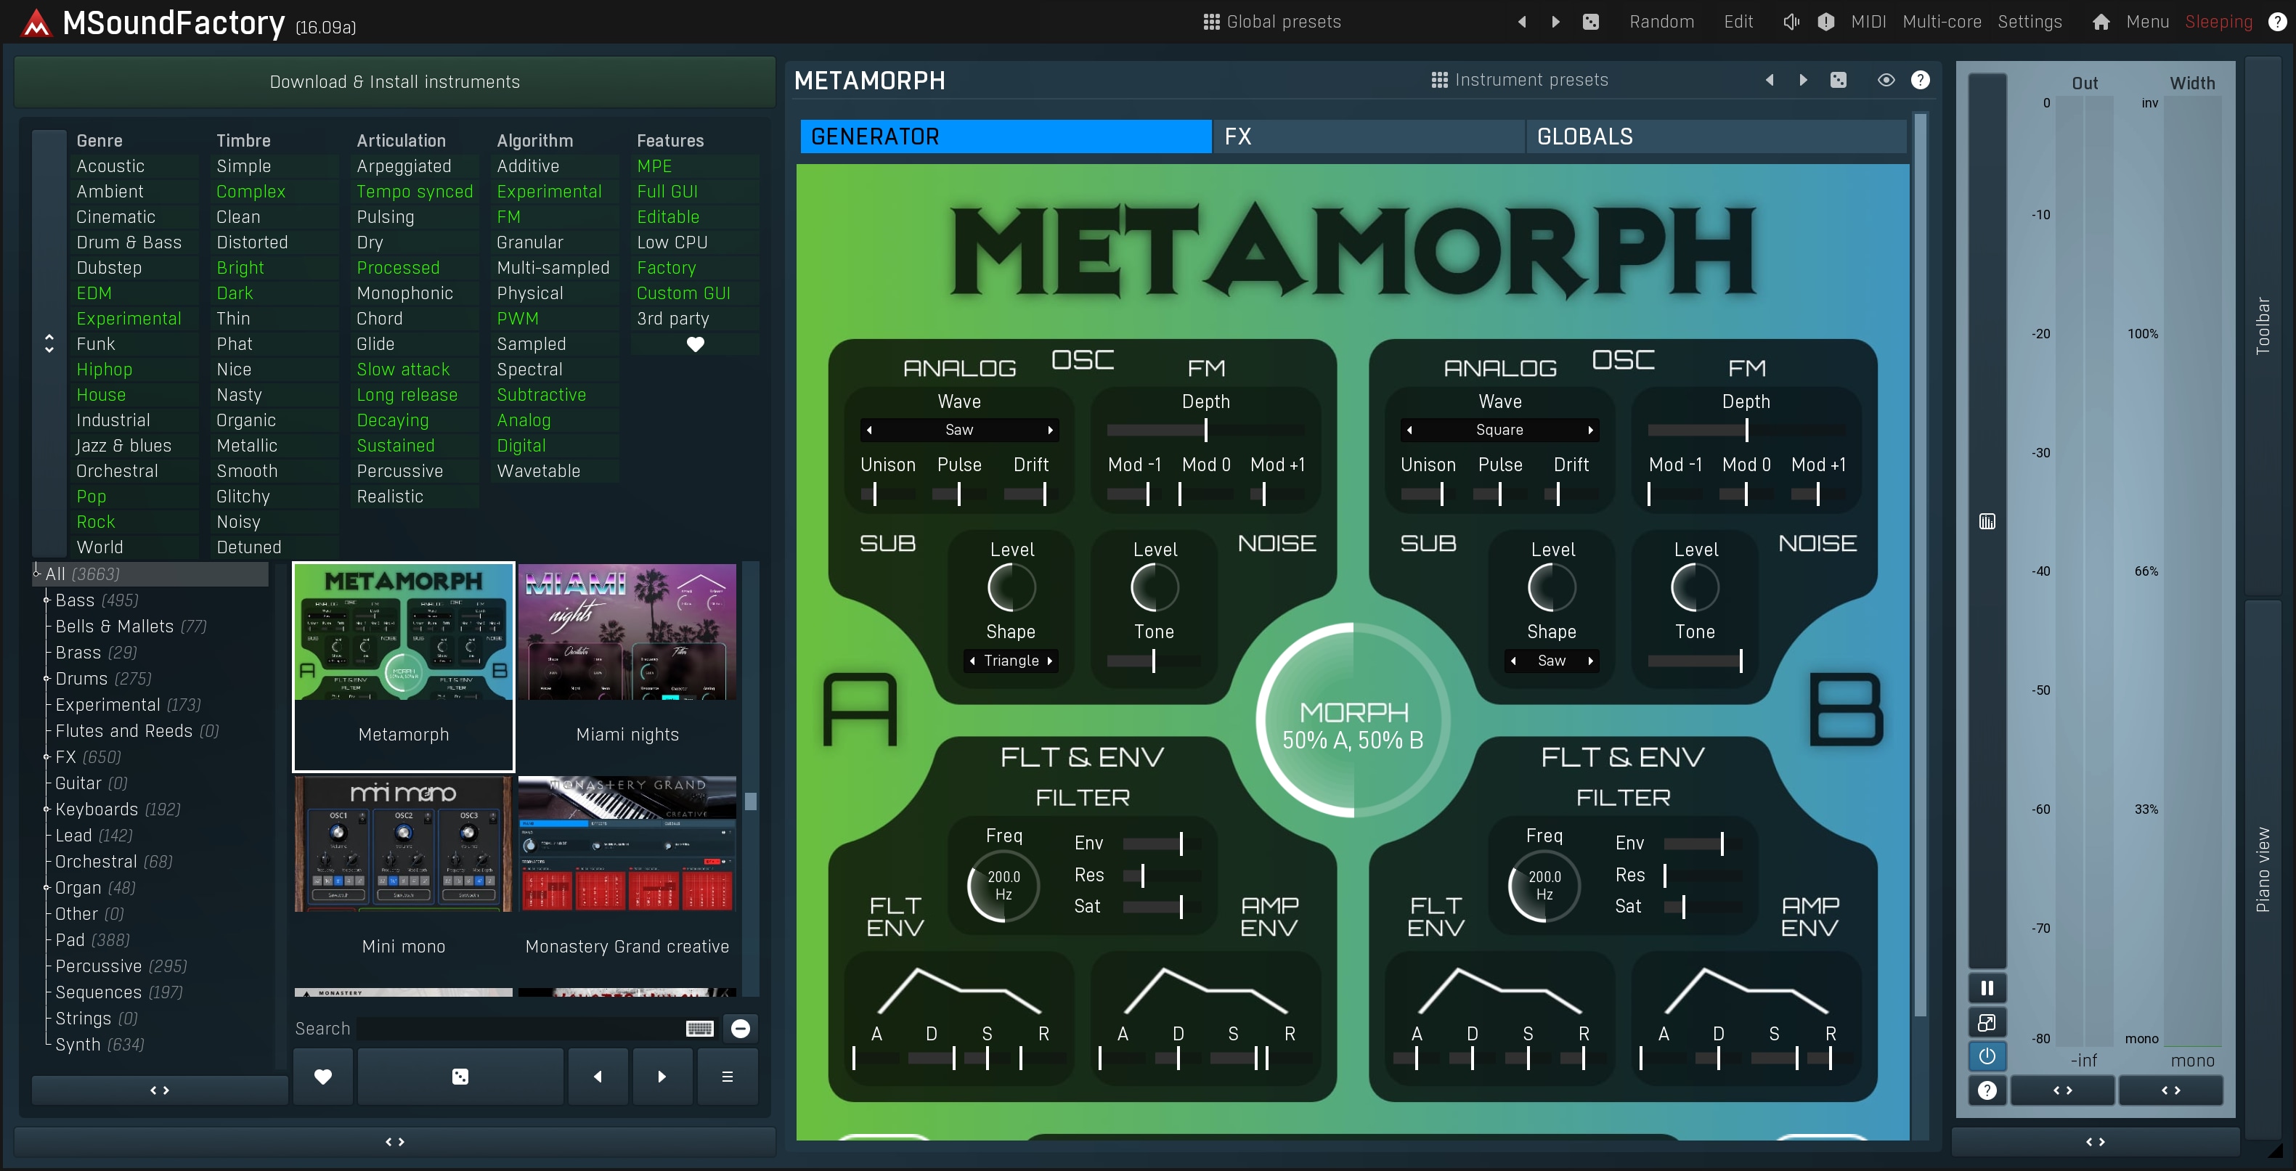Go to previous instrument in browser
The image size is (2296, 1171).
(598, 1077)
